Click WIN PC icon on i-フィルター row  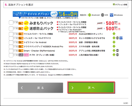[121, 38]
